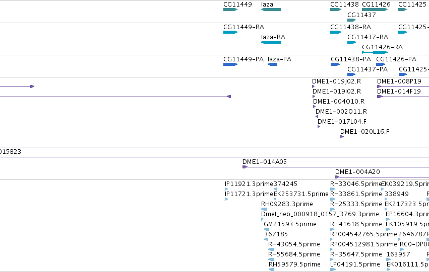The image size is (429, 272).
Task: Click the DME1-014A05 BAC label
Action: click(265, 162)
